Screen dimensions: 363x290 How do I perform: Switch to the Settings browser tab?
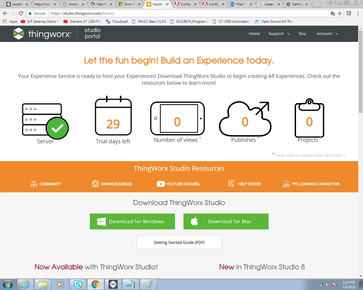point(296,4)
